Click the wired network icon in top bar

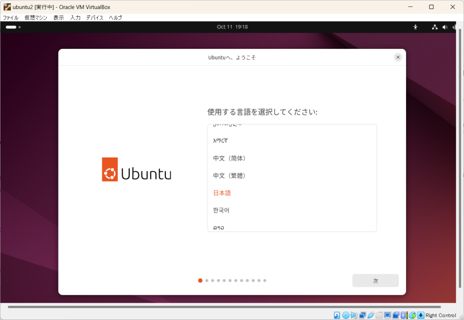pyautogui.click(x=435, y=27)
